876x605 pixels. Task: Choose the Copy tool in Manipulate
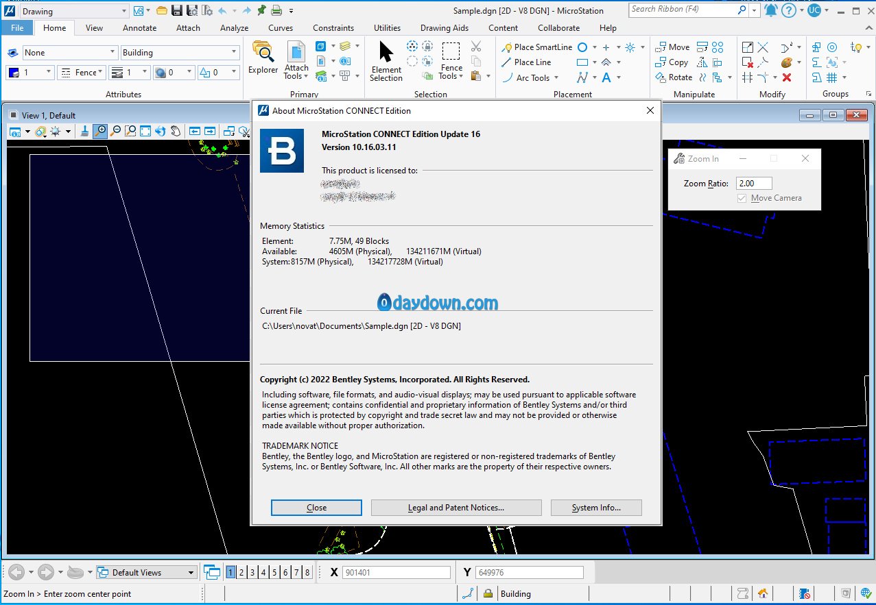(x=672, y=62)
